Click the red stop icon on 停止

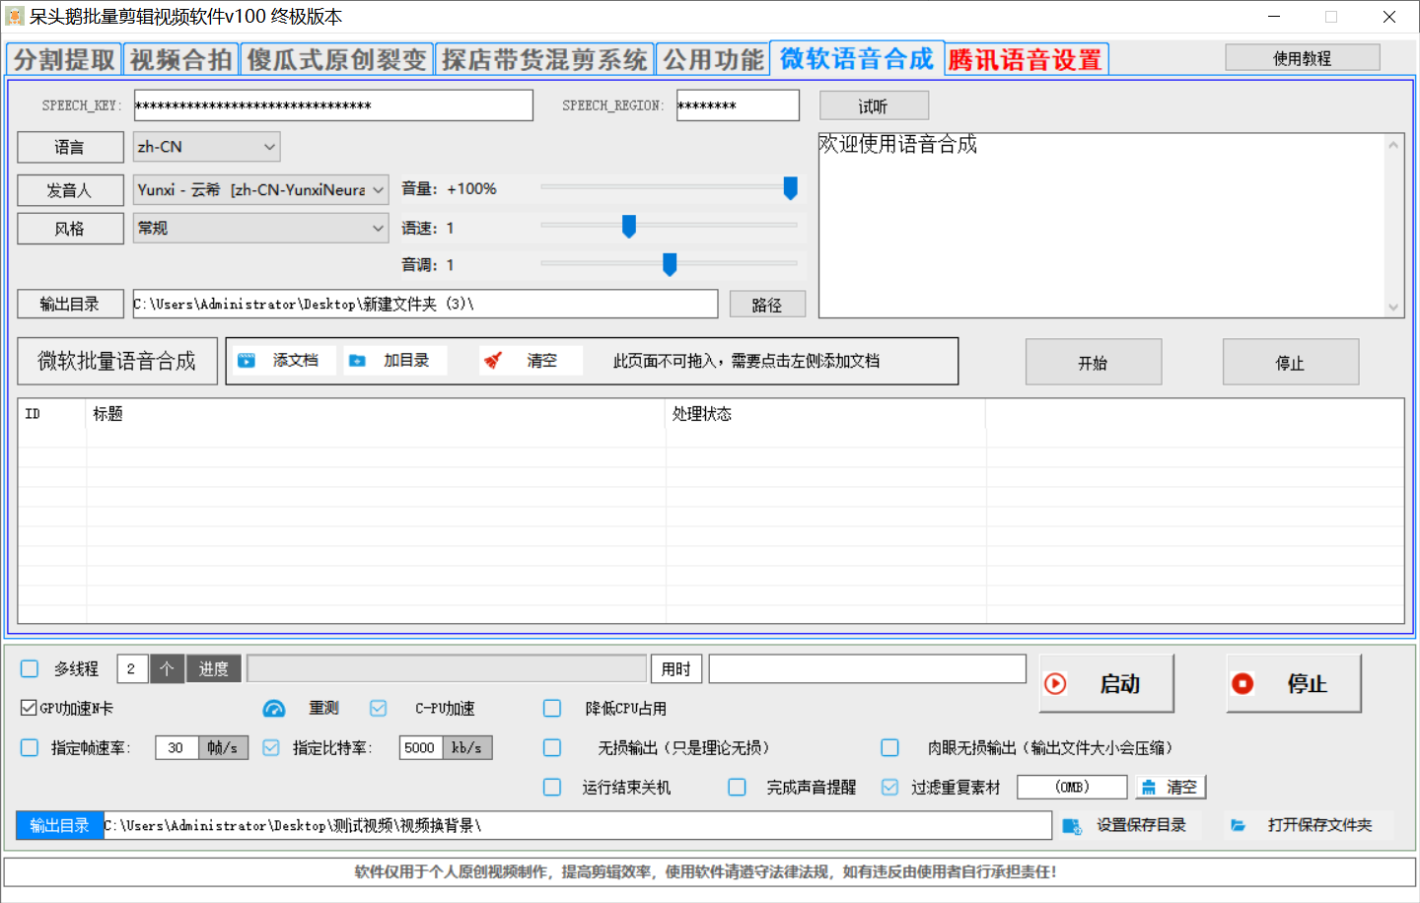tap(1242, 684)
